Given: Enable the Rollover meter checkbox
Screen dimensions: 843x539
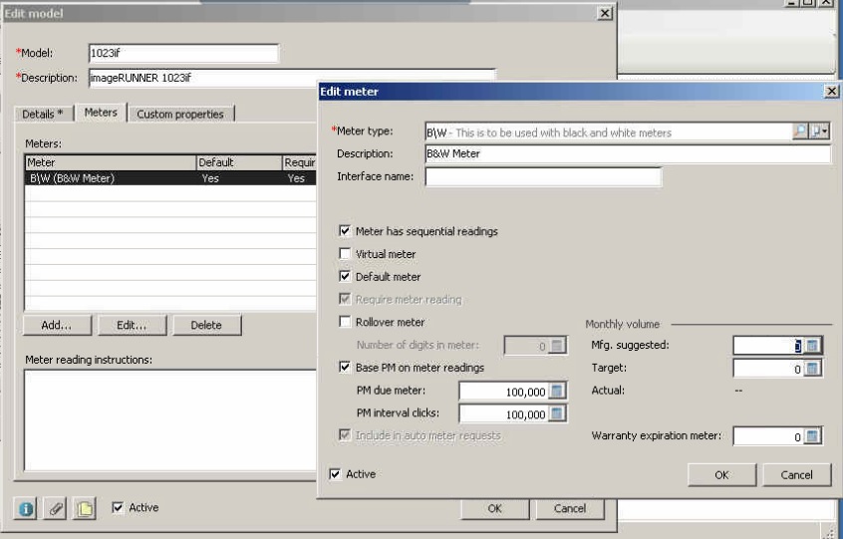Looking at the screenshot, I should click(x=345, y=322).
